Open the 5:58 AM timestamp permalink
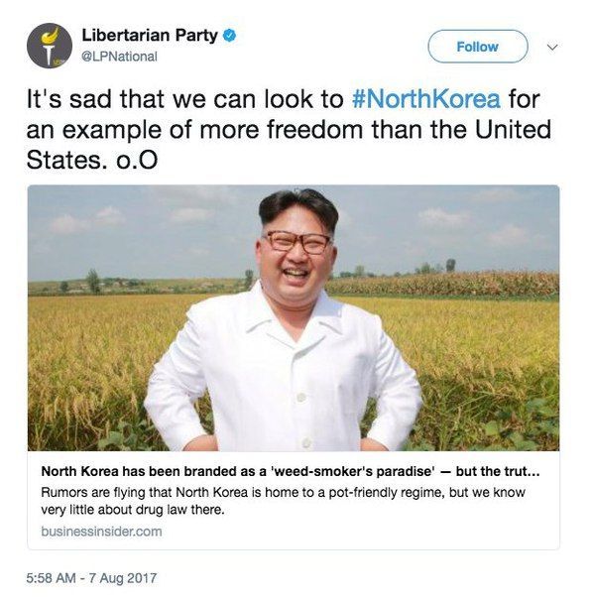The image size is (592, 599). click(x=51, y=577)
